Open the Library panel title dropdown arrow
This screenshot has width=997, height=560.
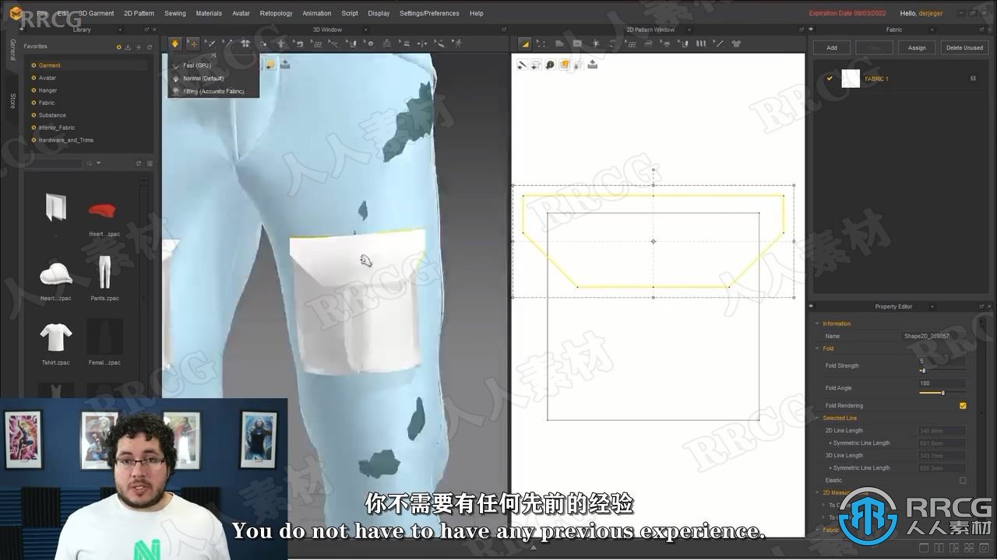pos(119,30)
